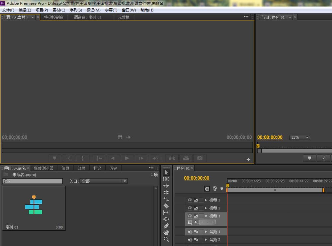332x246 pixels.
Task: Open the 25% zoom level dropdown
Action: [299, 137]
